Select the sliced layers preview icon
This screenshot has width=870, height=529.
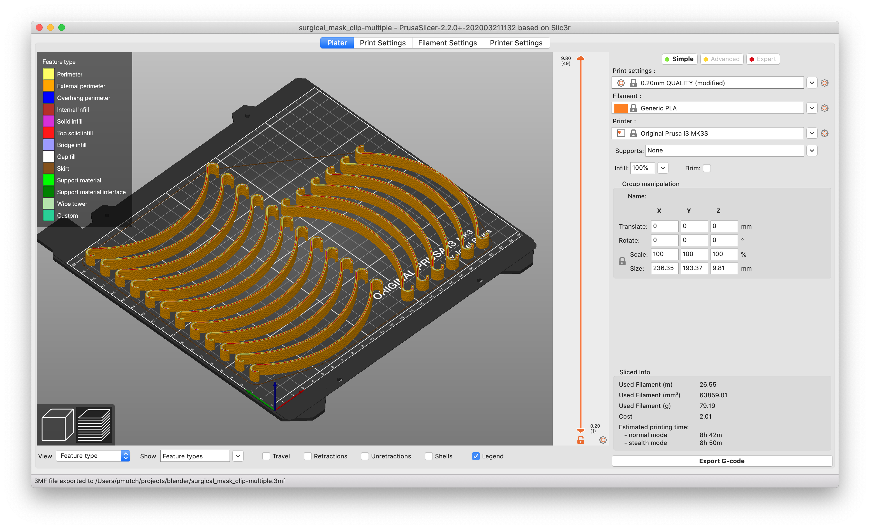click(x=94, y=424)
